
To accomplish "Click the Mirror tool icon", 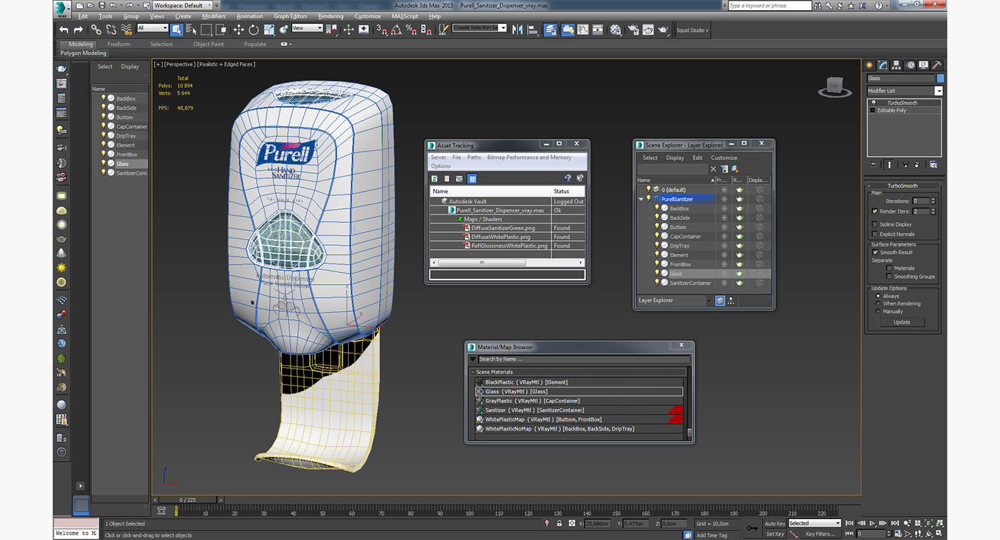I will coord(518,30).
